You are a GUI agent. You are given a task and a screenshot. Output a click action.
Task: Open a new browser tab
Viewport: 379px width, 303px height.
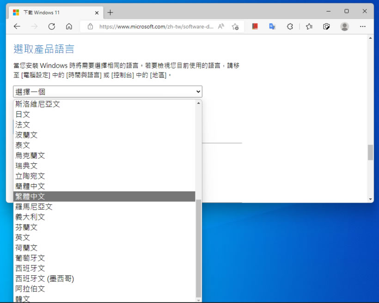point(110,12)
